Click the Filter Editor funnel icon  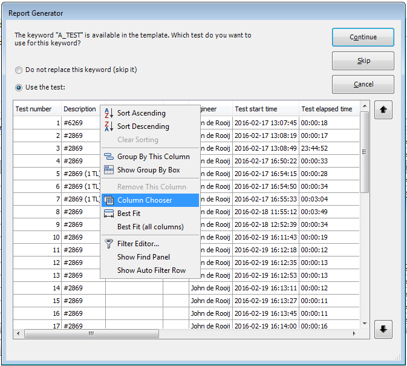tap(109, 244)
